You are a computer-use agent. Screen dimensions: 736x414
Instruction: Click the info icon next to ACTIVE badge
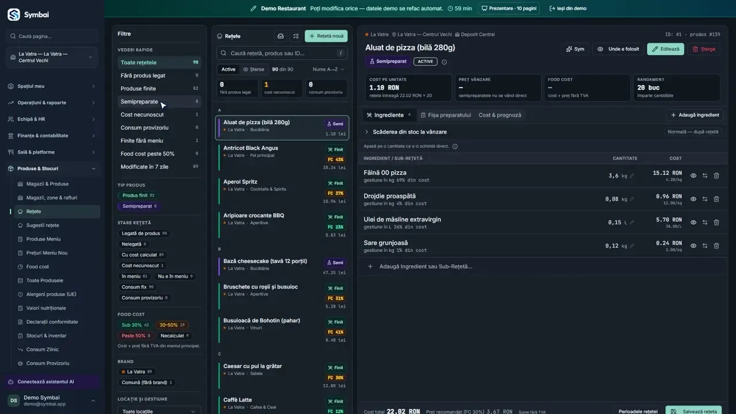[444, 62]
